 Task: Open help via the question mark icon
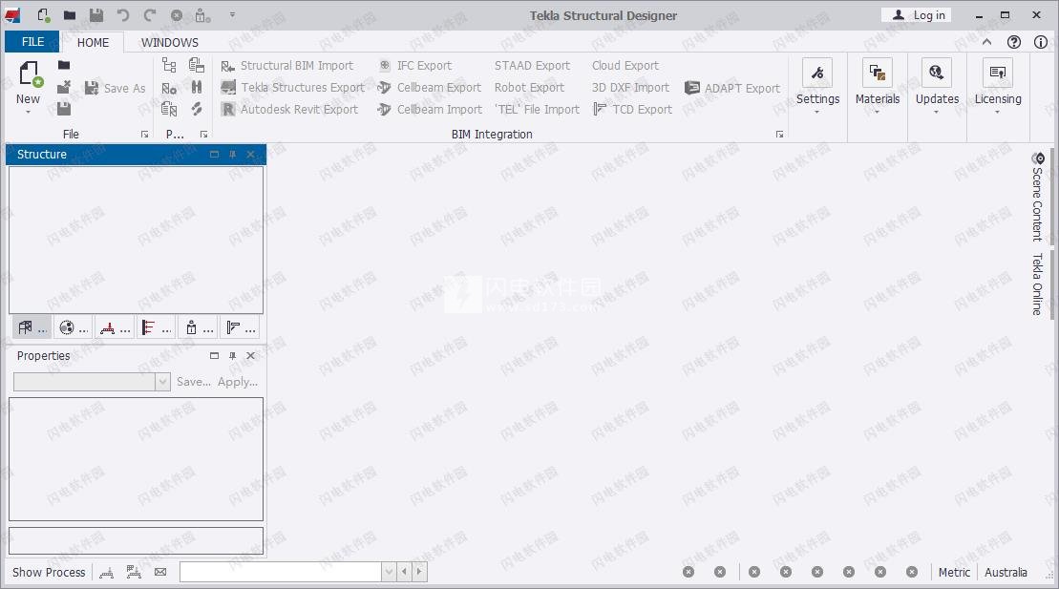[1014, 42]
